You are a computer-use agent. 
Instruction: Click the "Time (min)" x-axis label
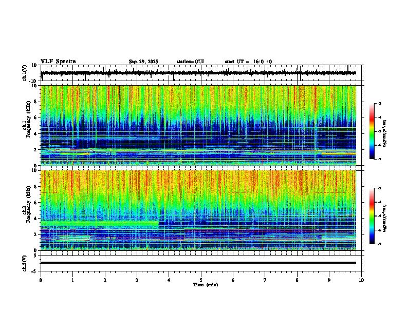pos(206,285)
